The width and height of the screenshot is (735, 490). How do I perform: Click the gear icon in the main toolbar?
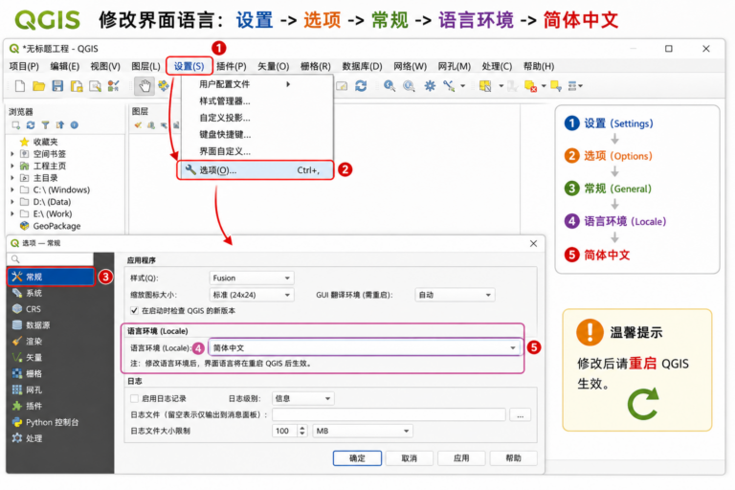[430, 86]
